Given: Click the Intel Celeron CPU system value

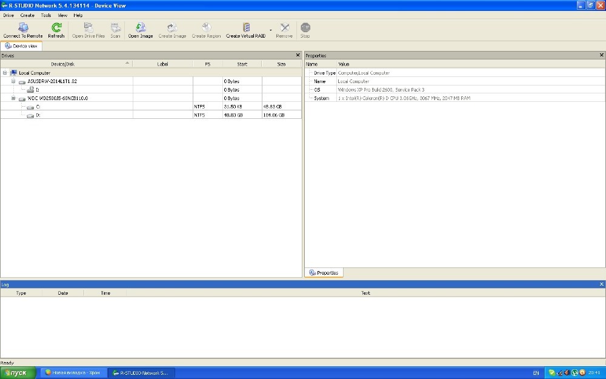Looking at the screenshot, I should point(404,98).
